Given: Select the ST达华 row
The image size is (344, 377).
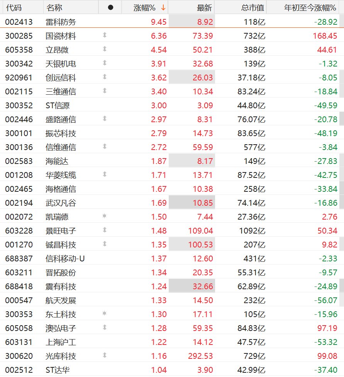Looking at the screenshot, I should click(172, 370).
